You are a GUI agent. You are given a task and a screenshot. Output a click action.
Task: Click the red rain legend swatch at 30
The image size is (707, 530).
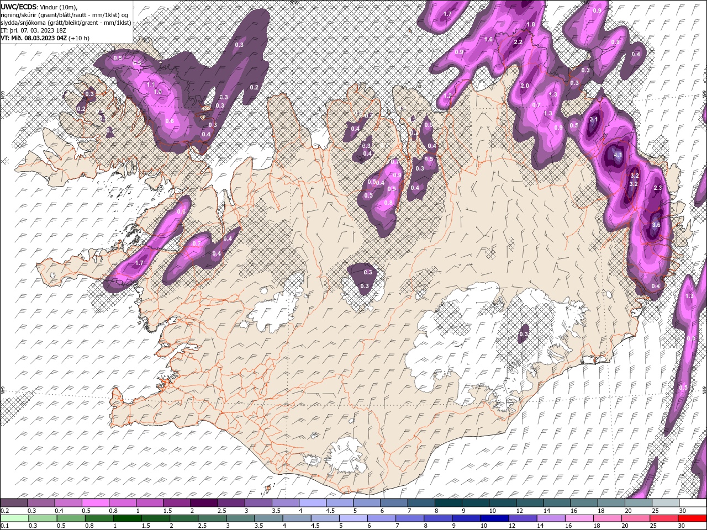tap(692, 518)
